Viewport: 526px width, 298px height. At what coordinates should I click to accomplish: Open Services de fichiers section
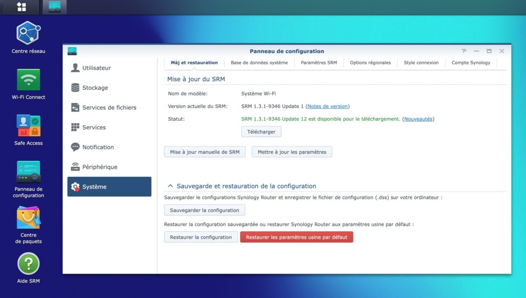(109, 107)
